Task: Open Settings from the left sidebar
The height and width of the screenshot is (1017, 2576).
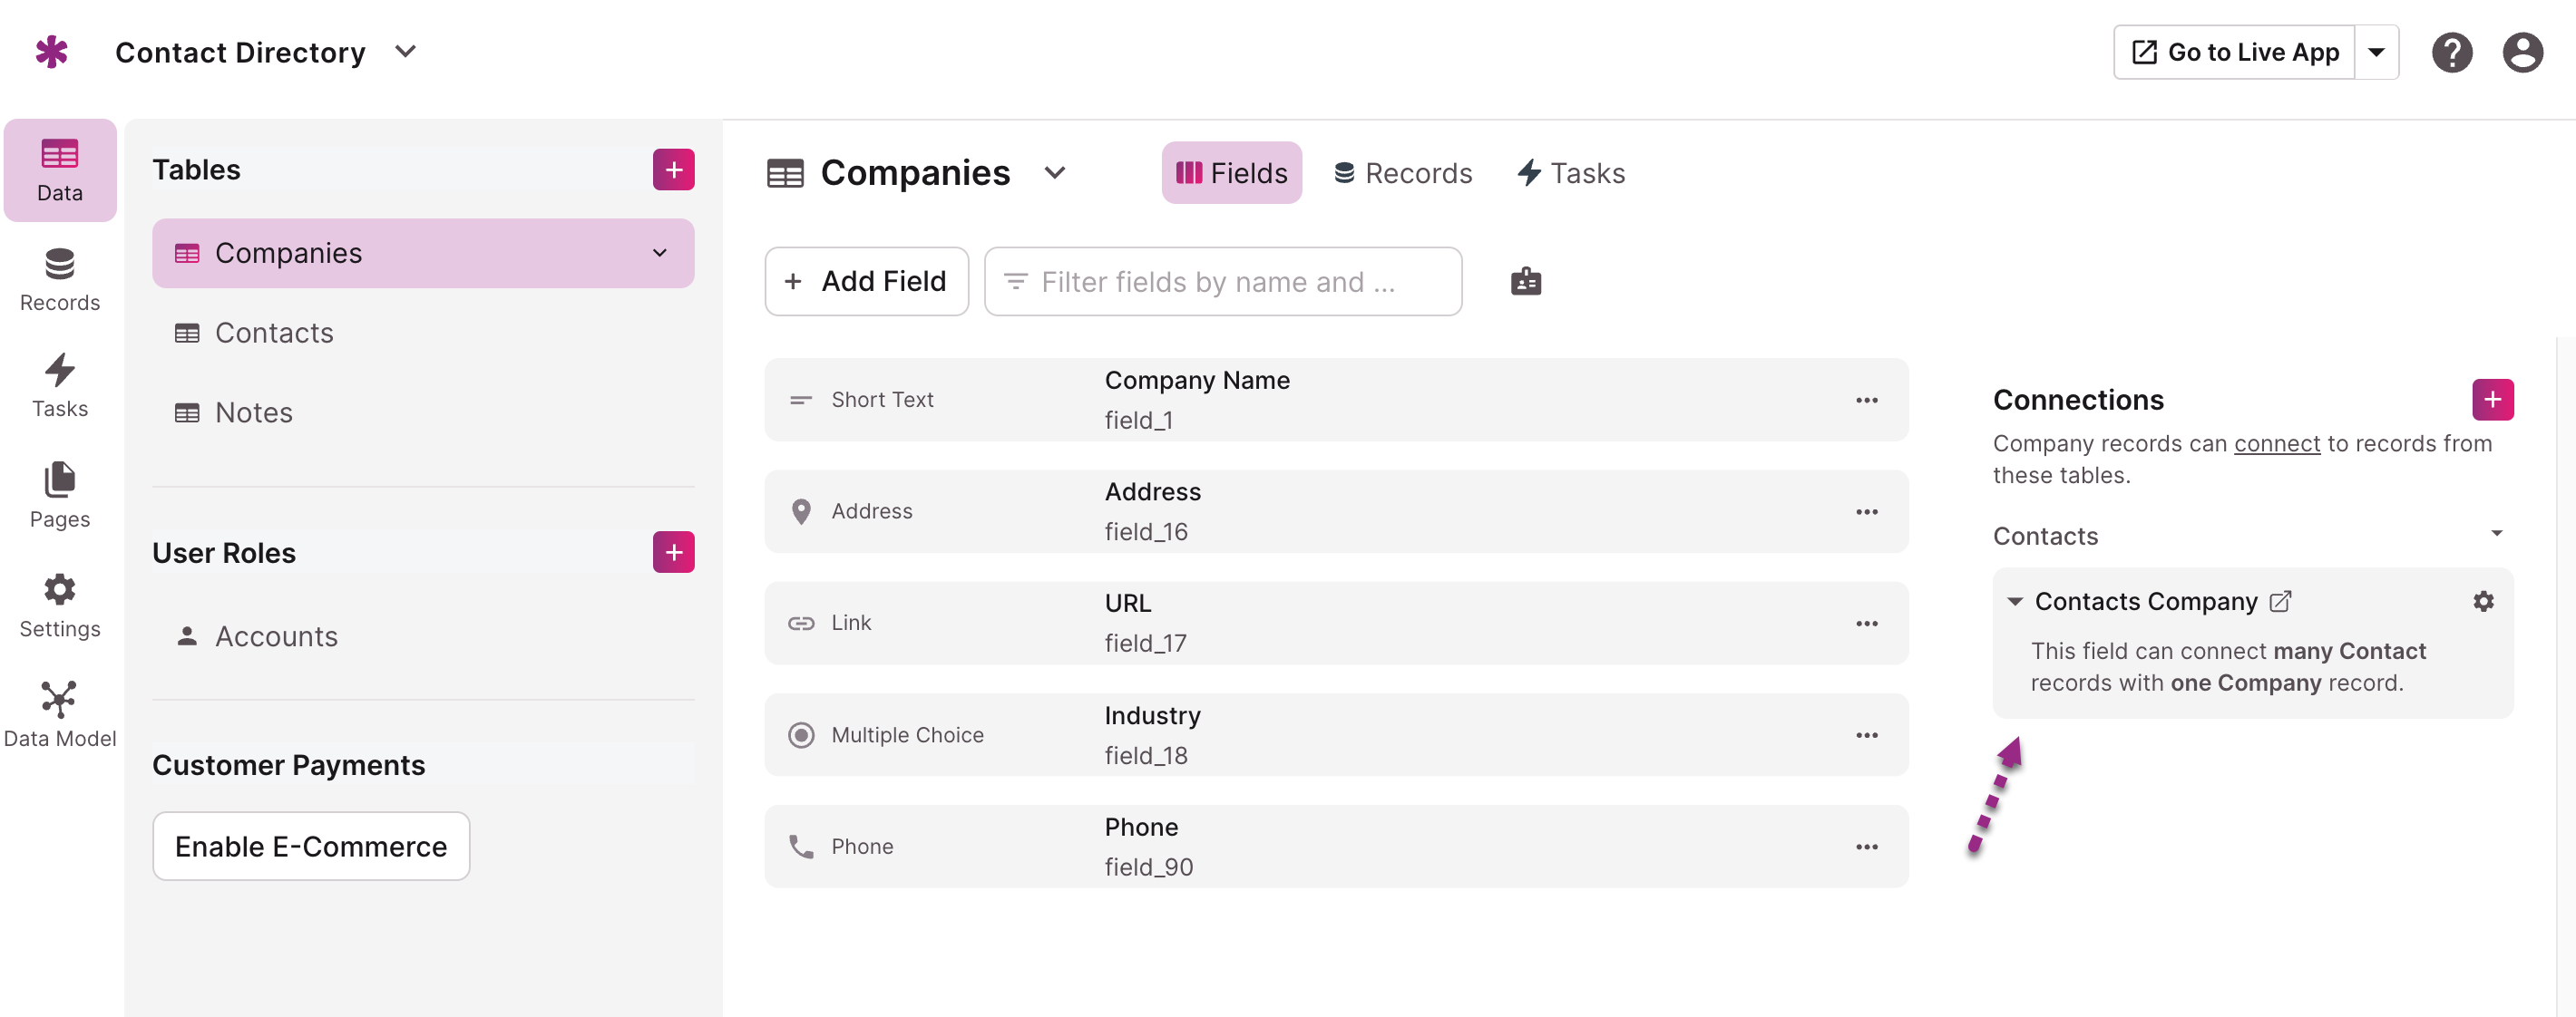Action: click(x=59, y=605)
